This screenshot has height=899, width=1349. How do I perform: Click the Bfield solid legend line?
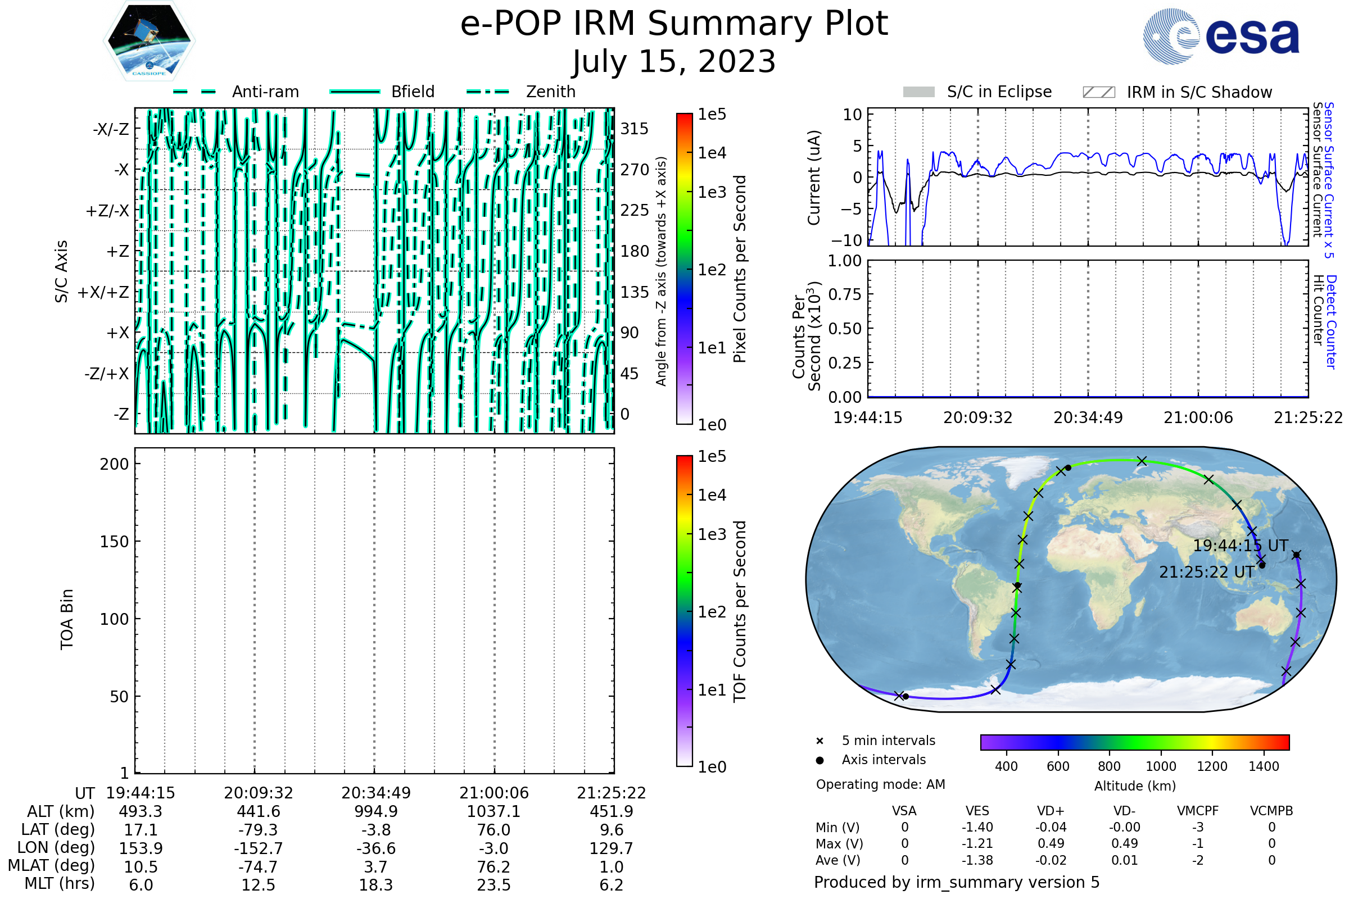point(355,92)
